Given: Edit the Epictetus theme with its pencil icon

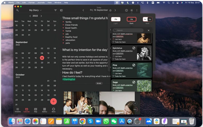Looking at the screenshot, I should point(134,48).
